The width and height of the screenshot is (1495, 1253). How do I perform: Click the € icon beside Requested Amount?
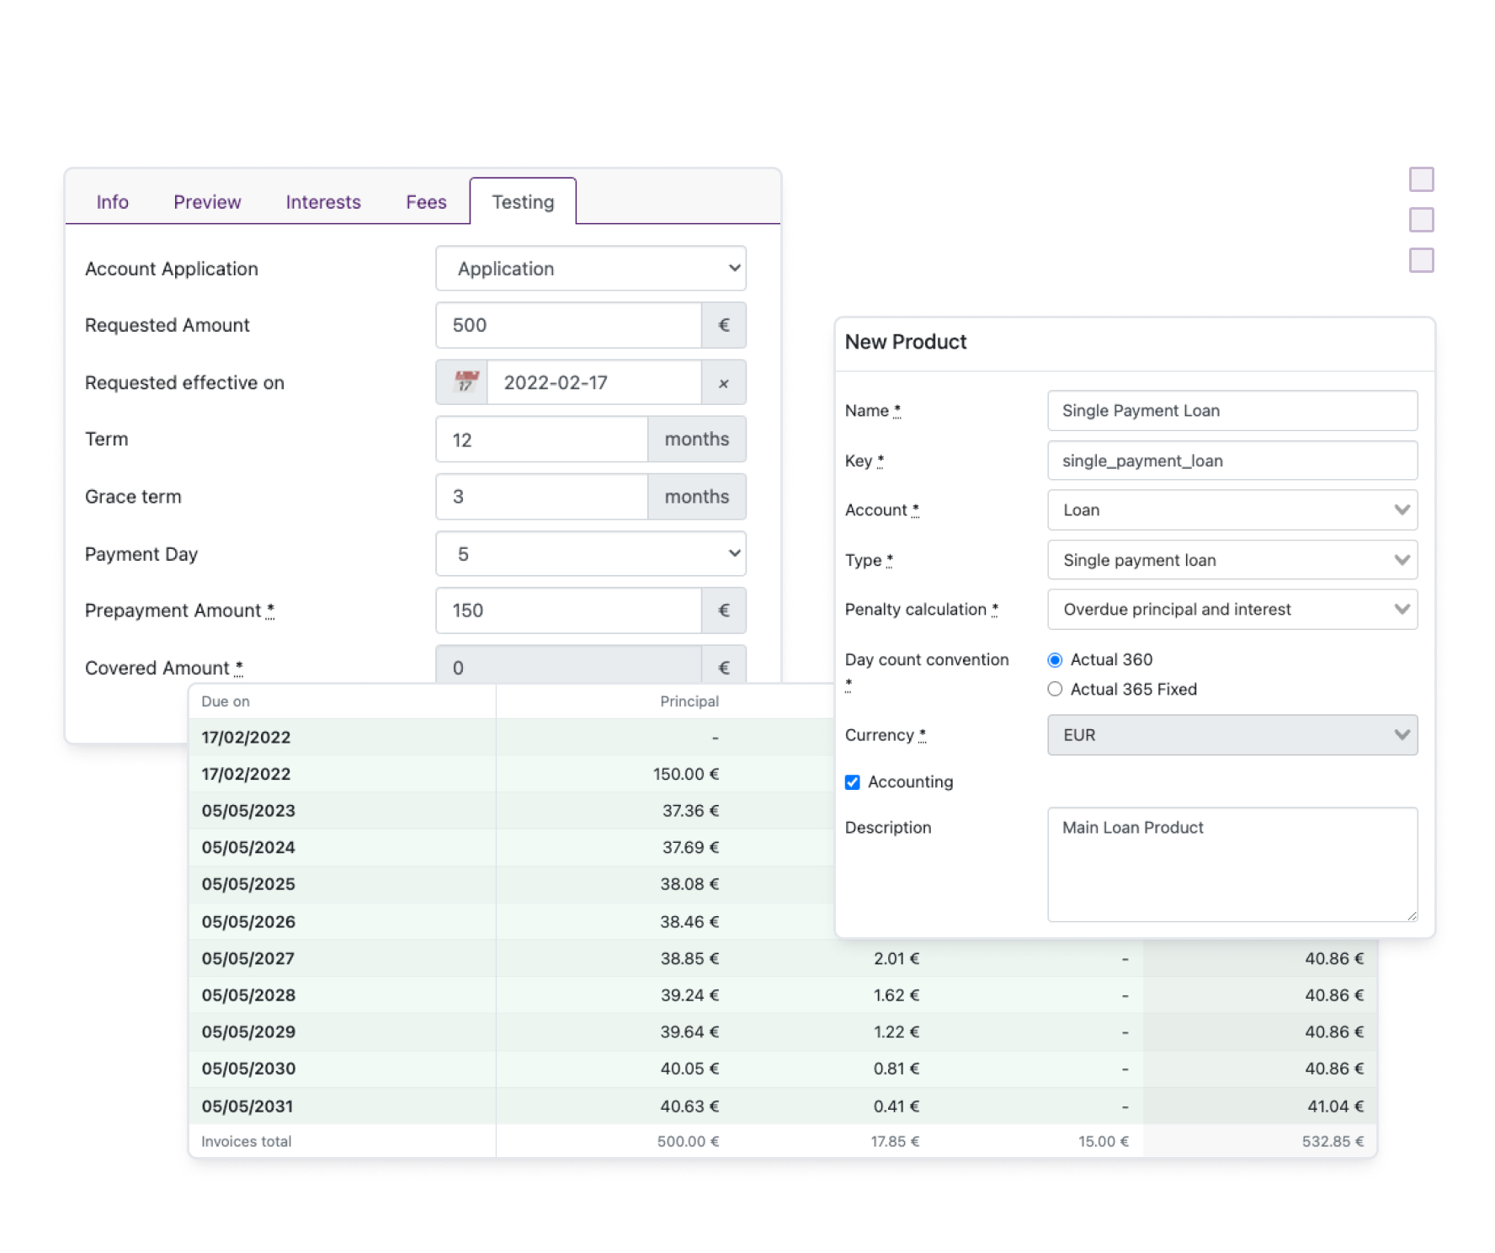point(723,325)
